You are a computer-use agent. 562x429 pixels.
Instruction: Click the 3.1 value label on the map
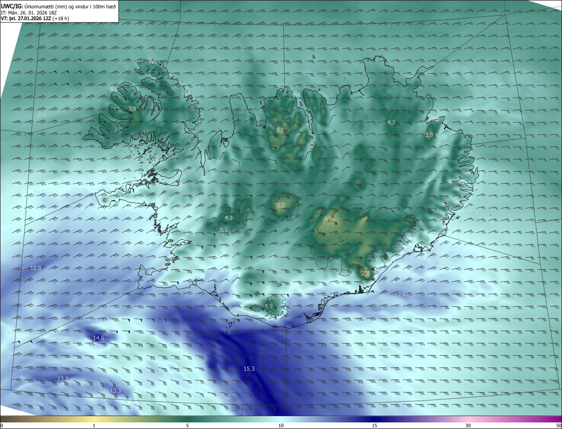(x=280, y=130)
